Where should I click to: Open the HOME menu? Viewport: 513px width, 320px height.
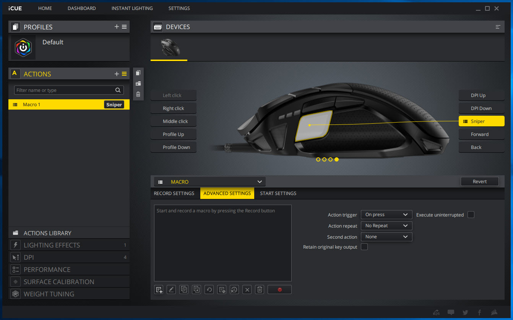coord(45,8)
